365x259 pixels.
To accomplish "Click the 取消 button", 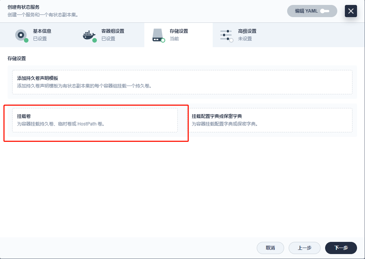I will click(x=270, y=248).
